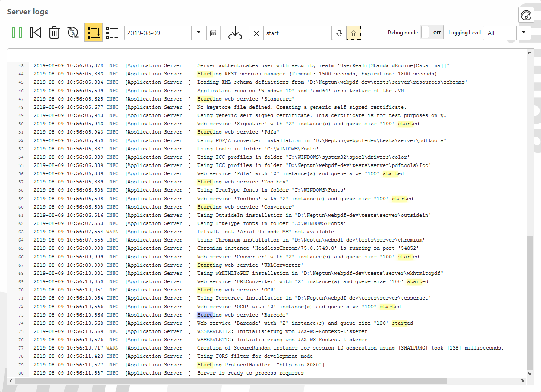Toggle the line wrap list button
This screenshot has height=392, width=541.
click(x=112, y=33)
